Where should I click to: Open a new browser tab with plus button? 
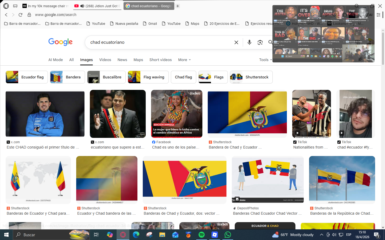(178, 6)
